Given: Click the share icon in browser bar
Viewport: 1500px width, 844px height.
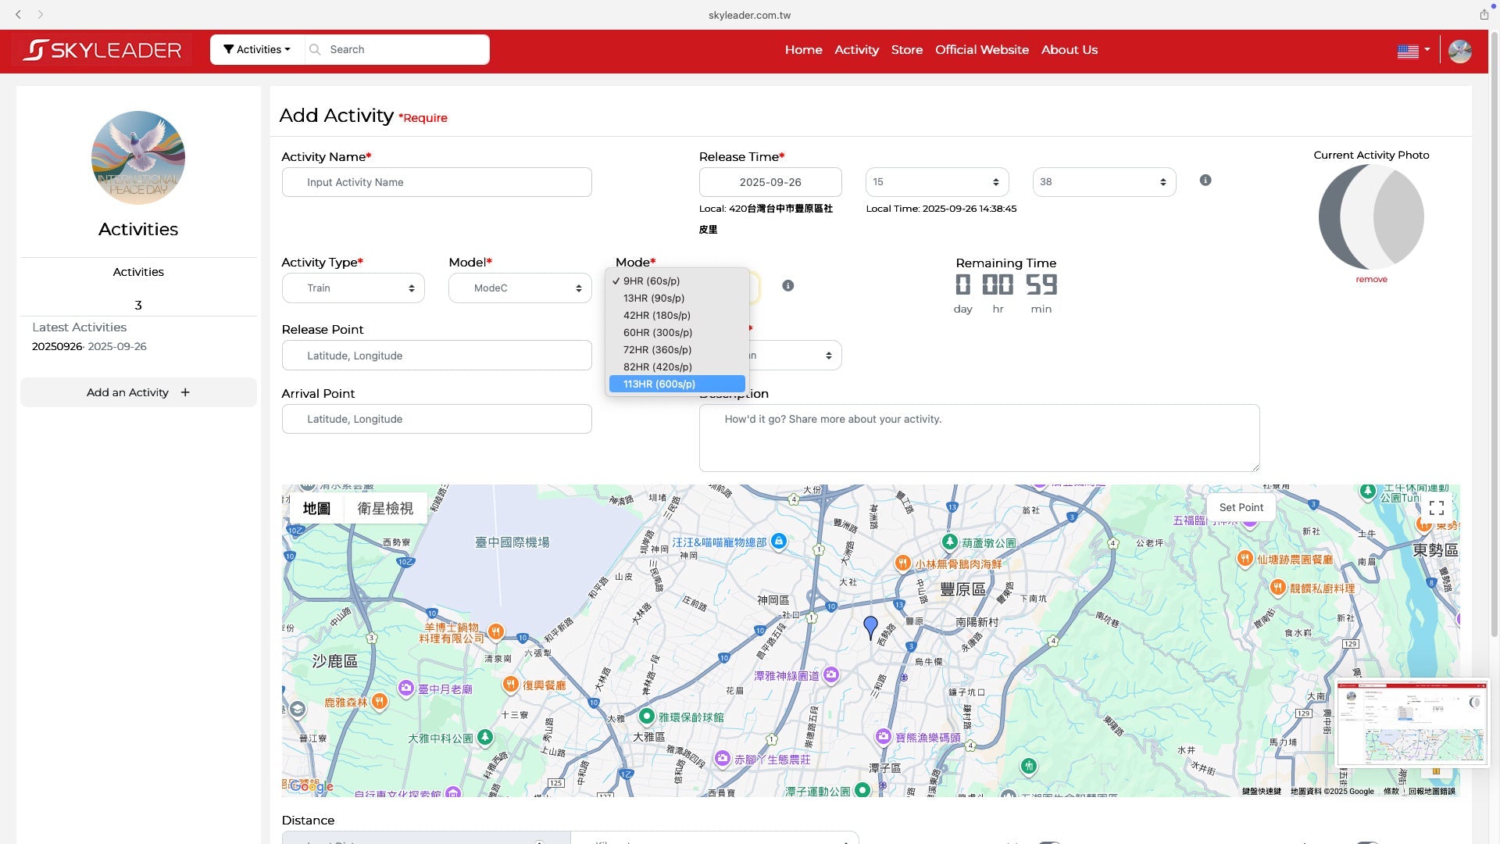Looking at the screenshot, I should coord(1484,14).
